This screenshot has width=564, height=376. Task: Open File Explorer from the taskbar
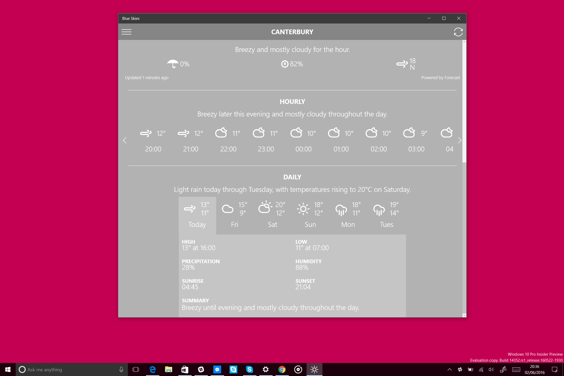(x=169, y=369)
